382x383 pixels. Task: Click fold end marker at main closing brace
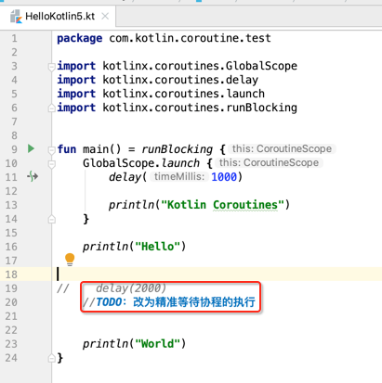(52, 358)
